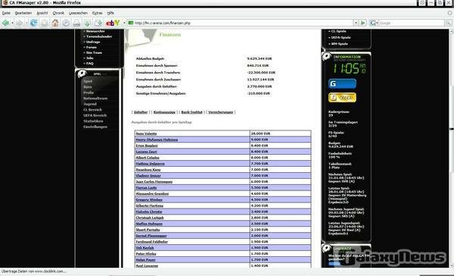This screenshot has height=276, width=454.
Task: Open the Hilfe menu
Action: 110,13
